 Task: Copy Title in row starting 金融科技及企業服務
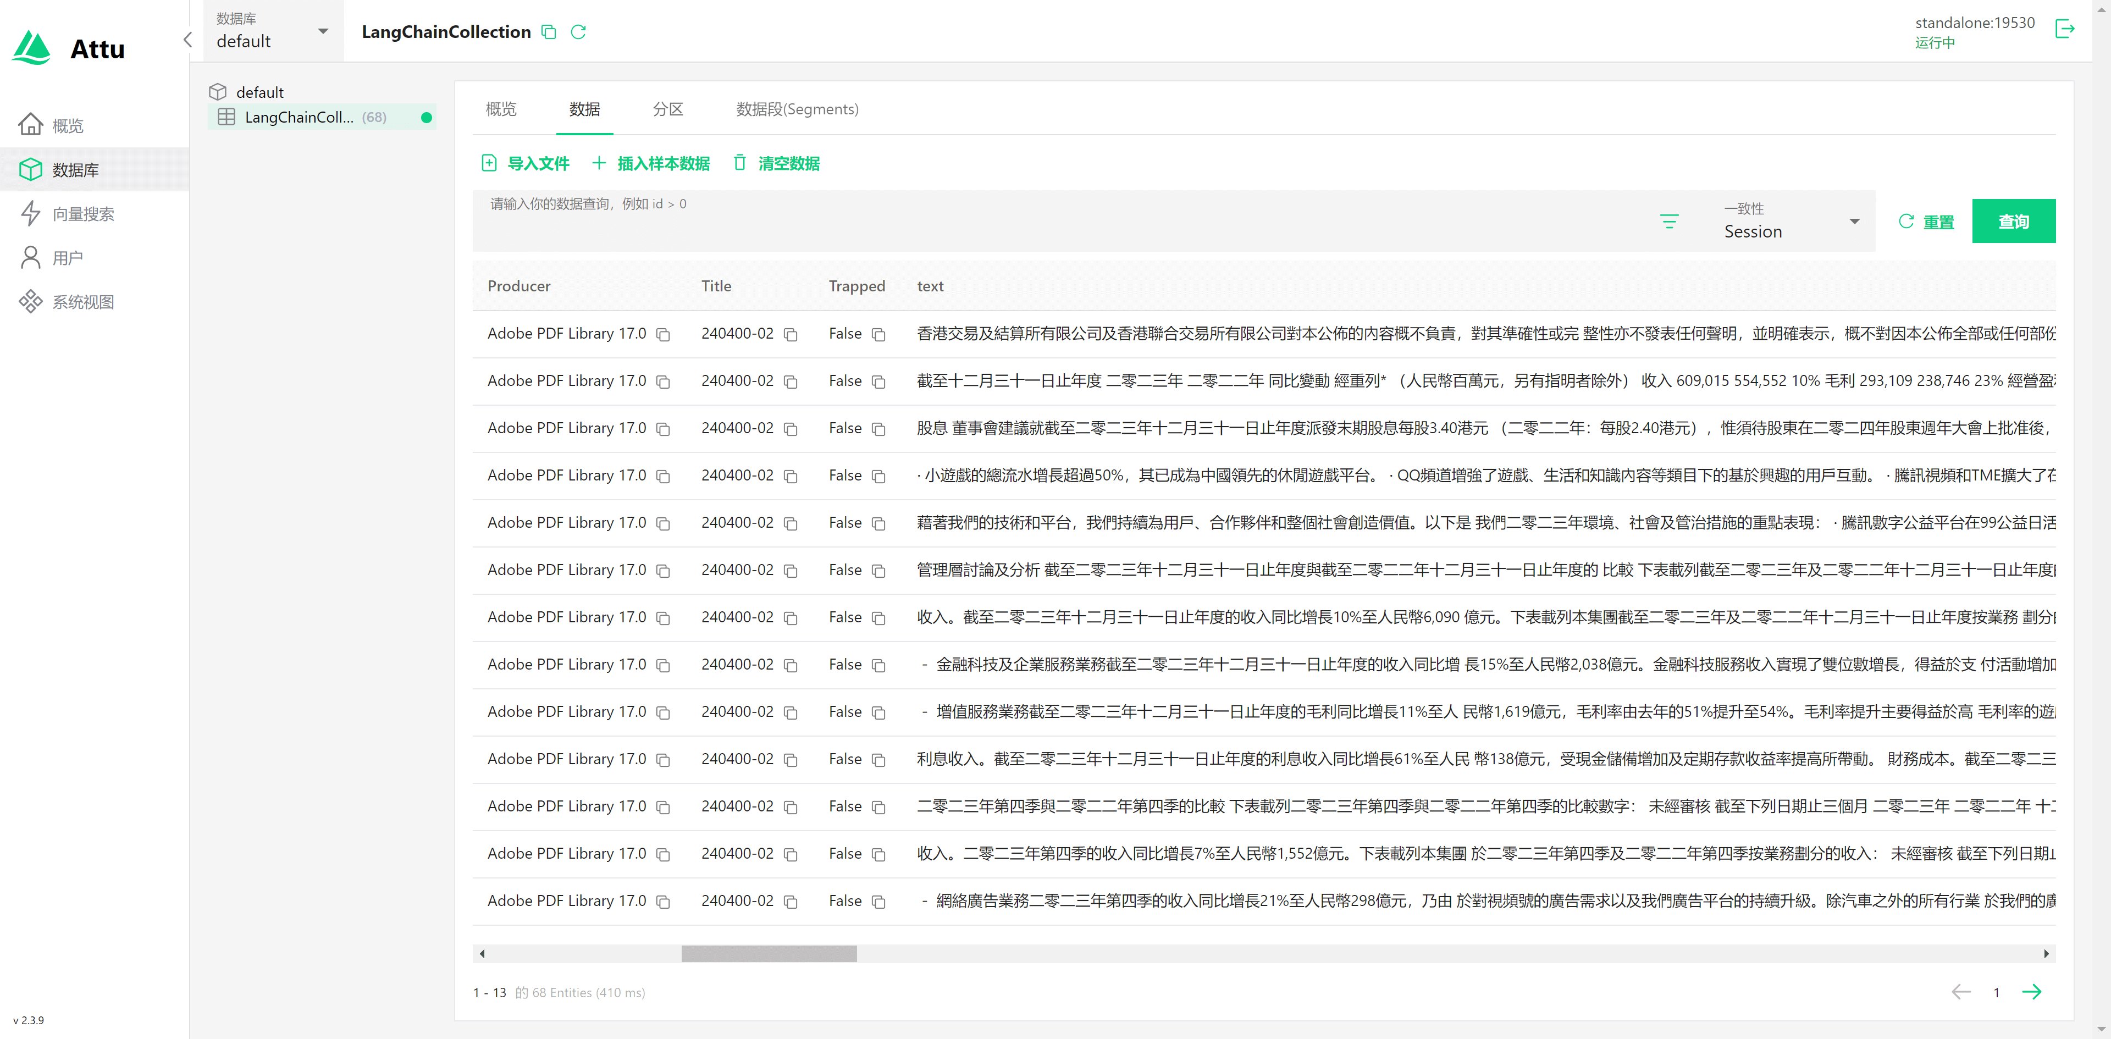790,665
